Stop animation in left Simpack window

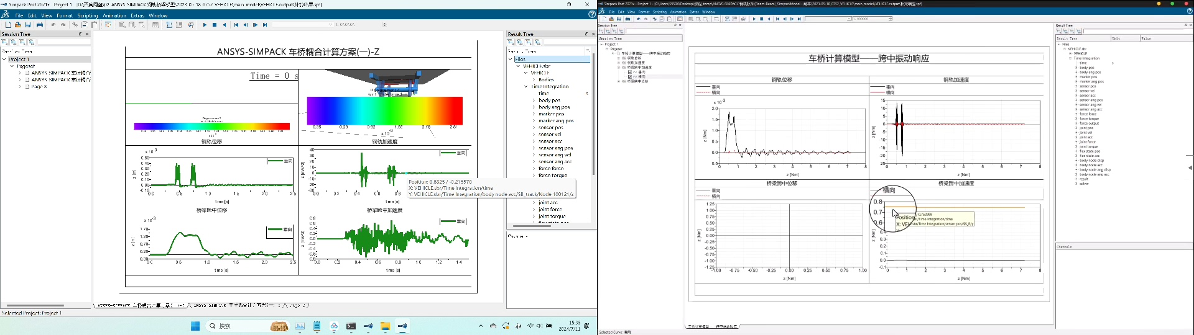215,25
